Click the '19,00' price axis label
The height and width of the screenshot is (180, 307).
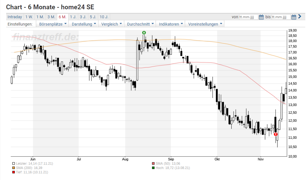[292, 30]
